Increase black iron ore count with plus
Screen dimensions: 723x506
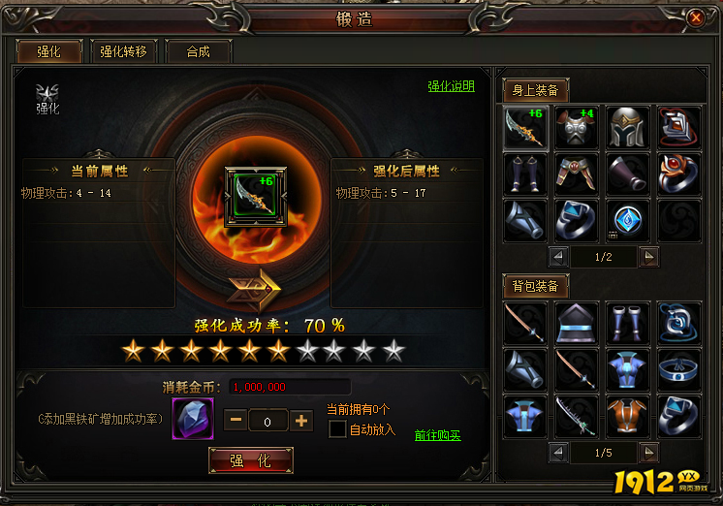coord(301,420)
